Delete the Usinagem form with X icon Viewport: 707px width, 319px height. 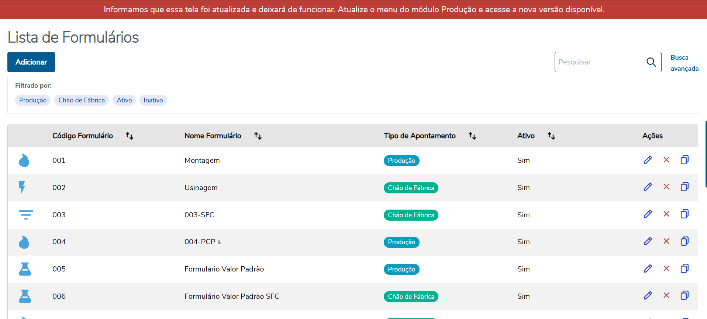click(666, 187)
